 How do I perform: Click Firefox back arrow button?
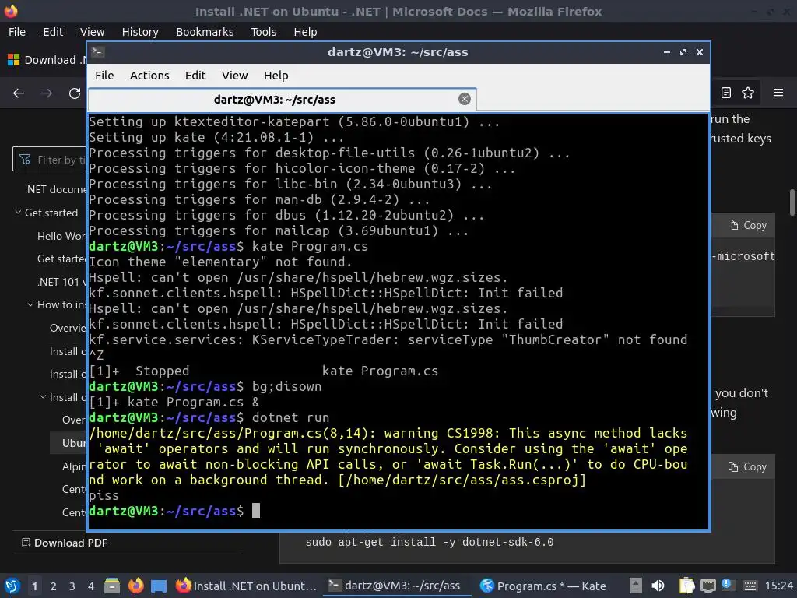pyautogui.click(x=19, y=93)
